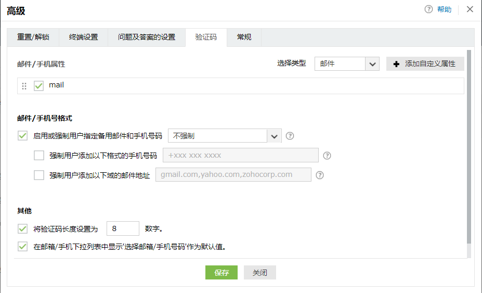Viewport: 482px width, 293px height.
Task: Click the drag handle beside mail
Action: click(24, 86)
